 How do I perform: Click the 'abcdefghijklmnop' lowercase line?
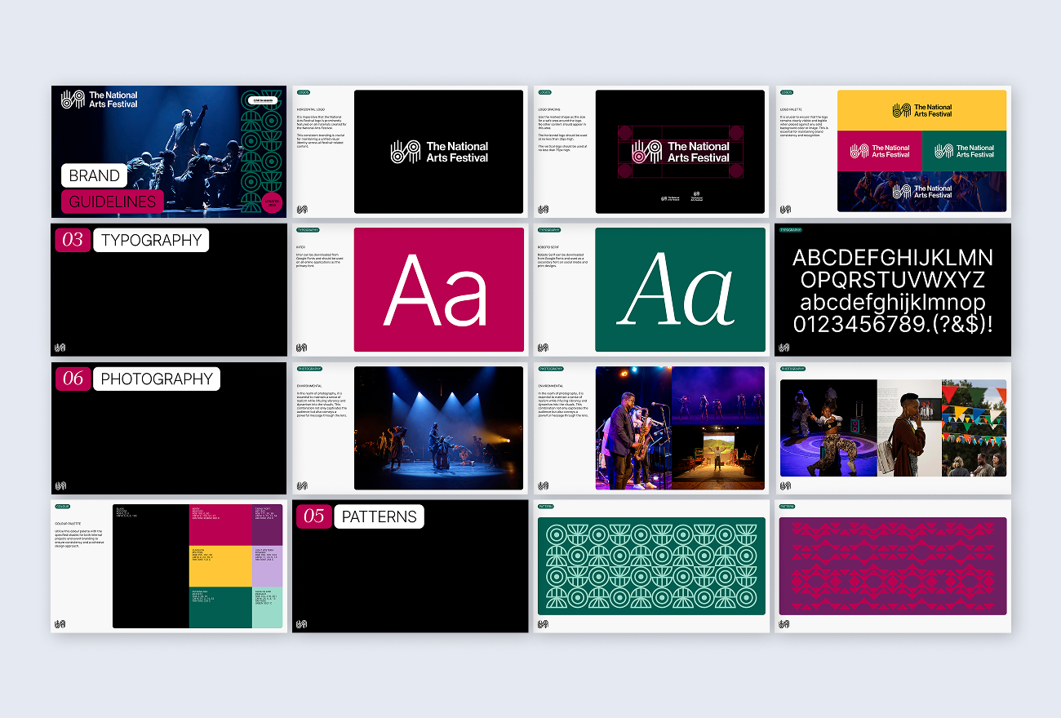893,303
